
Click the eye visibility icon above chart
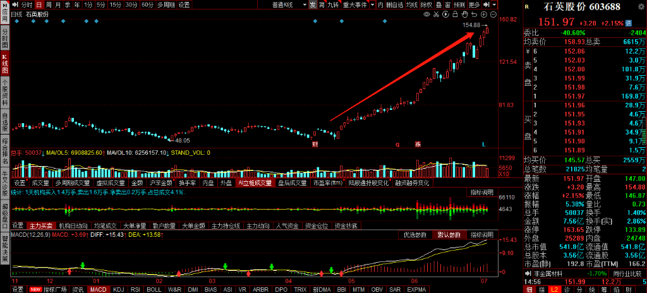click(427, 14)
